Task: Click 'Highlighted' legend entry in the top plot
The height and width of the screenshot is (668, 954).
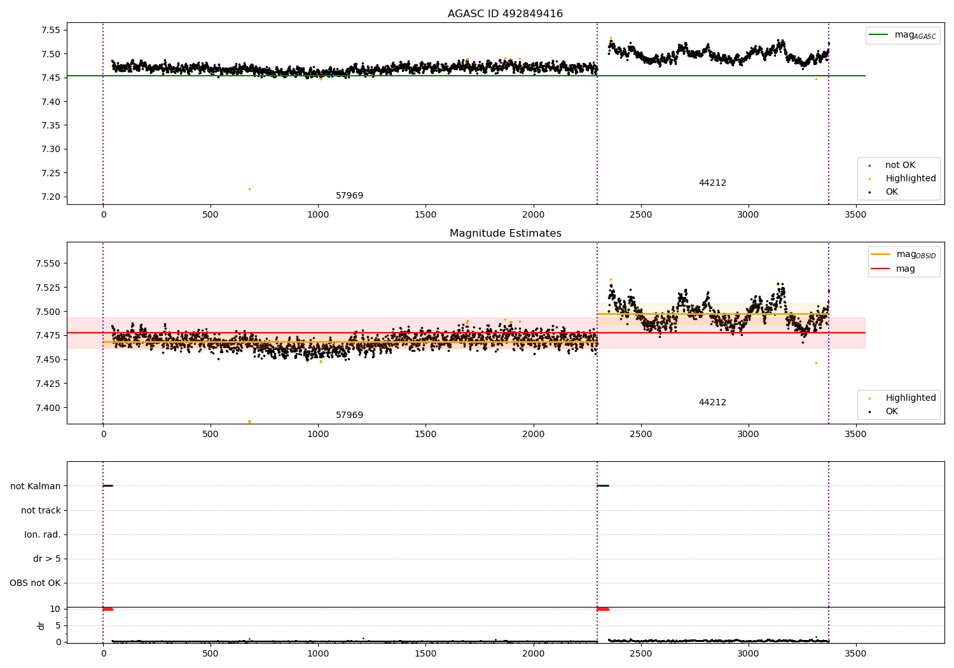Action: coord(911,179)
